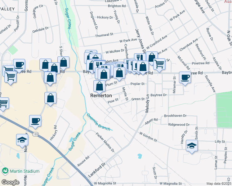Open the Martin Stadium green pin icon

click(5, 171)
